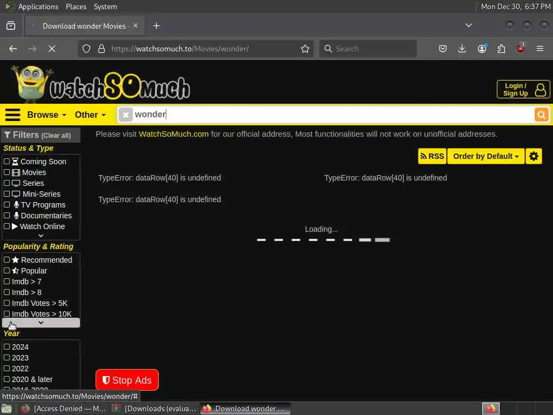This screenshot has height=415, width=553.
Task: Stop page loading with X button
Action: 52,49
